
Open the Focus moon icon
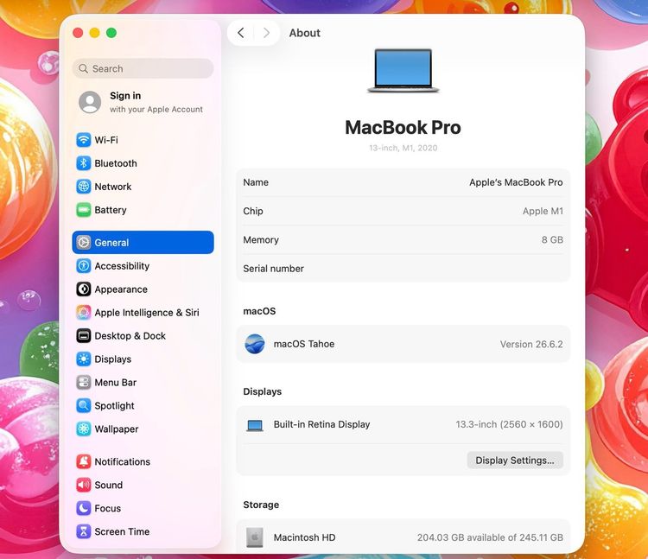click(84, 508)
